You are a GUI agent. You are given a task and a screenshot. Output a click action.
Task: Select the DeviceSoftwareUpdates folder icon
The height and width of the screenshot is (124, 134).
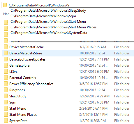pyautogui.click(x=6, y=59)
